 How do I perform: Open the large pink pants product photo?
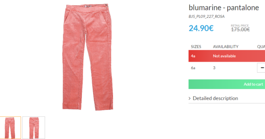pos(87,57)
